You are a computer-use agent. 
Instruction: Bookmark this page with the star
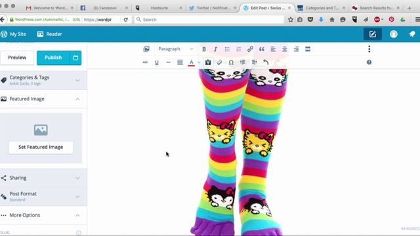(291, 20)
